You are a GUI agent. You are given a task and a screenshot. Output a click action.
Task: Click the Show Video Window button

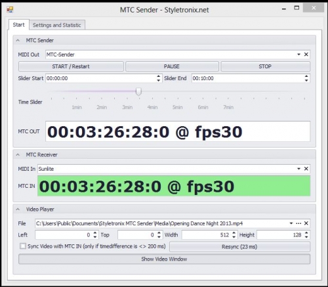click(x=164, y=259)
